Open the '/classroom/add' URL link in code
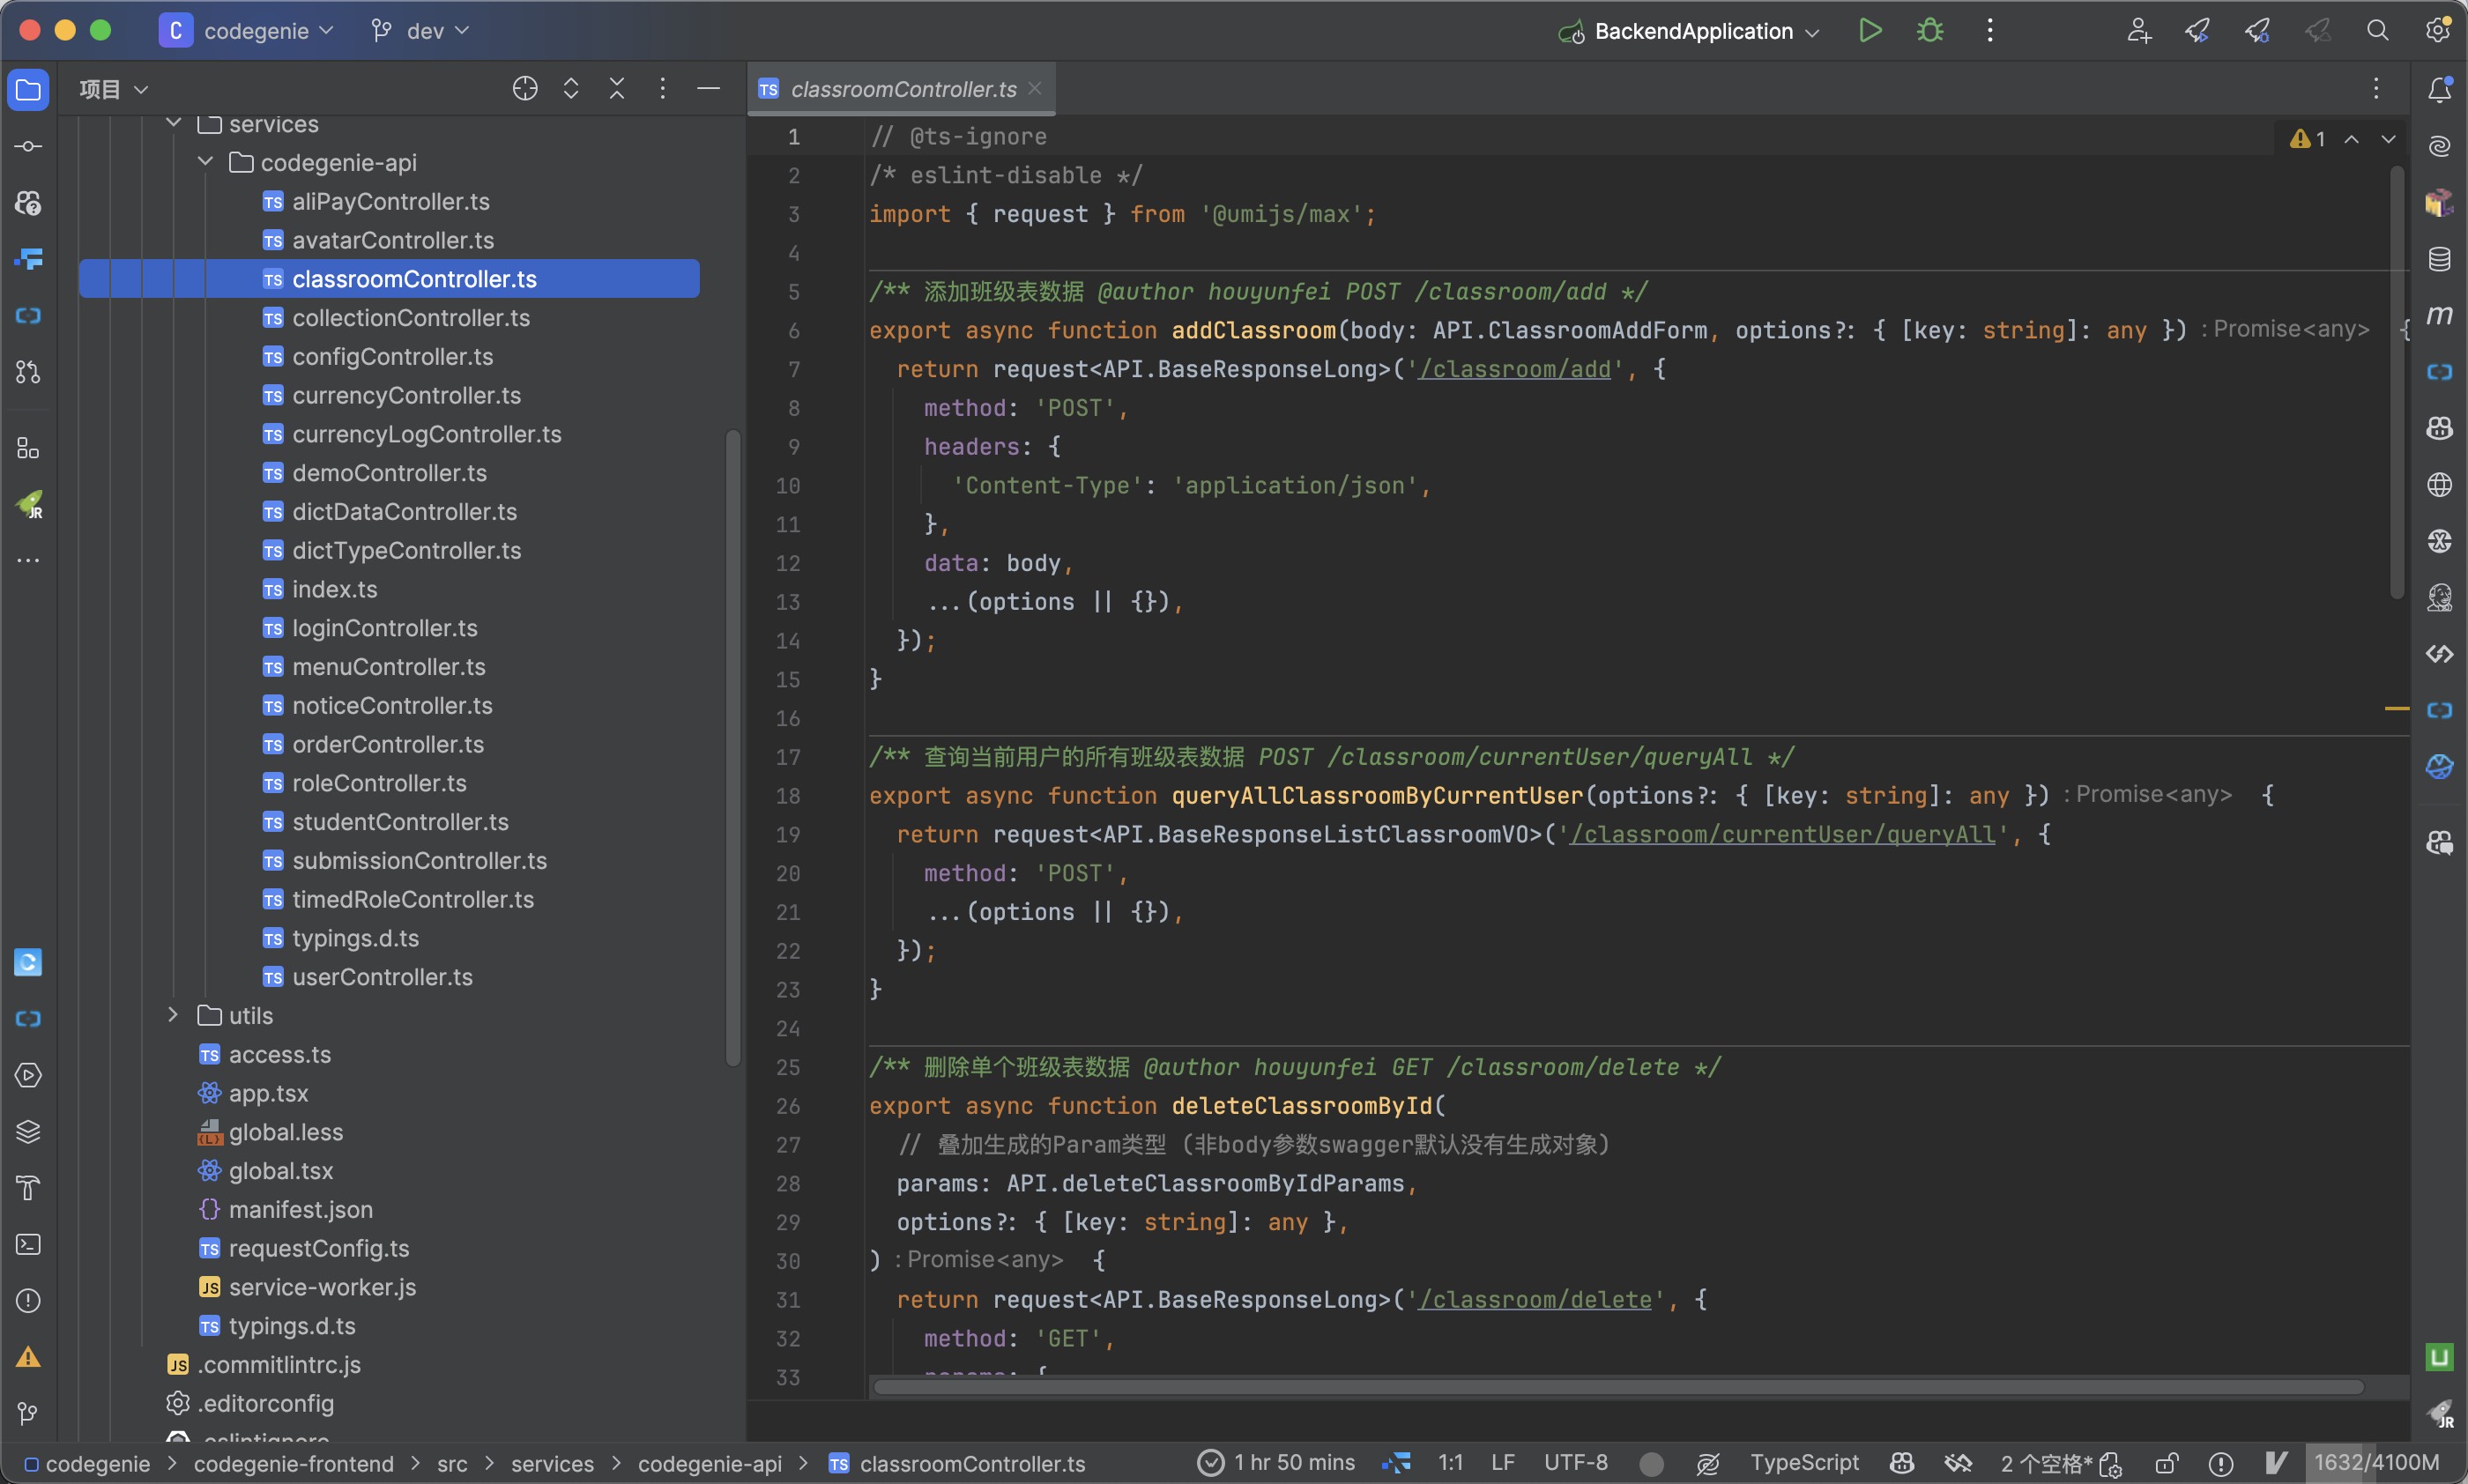This screenshot has width=2468, height=1484. click(x=1515, y=369)
